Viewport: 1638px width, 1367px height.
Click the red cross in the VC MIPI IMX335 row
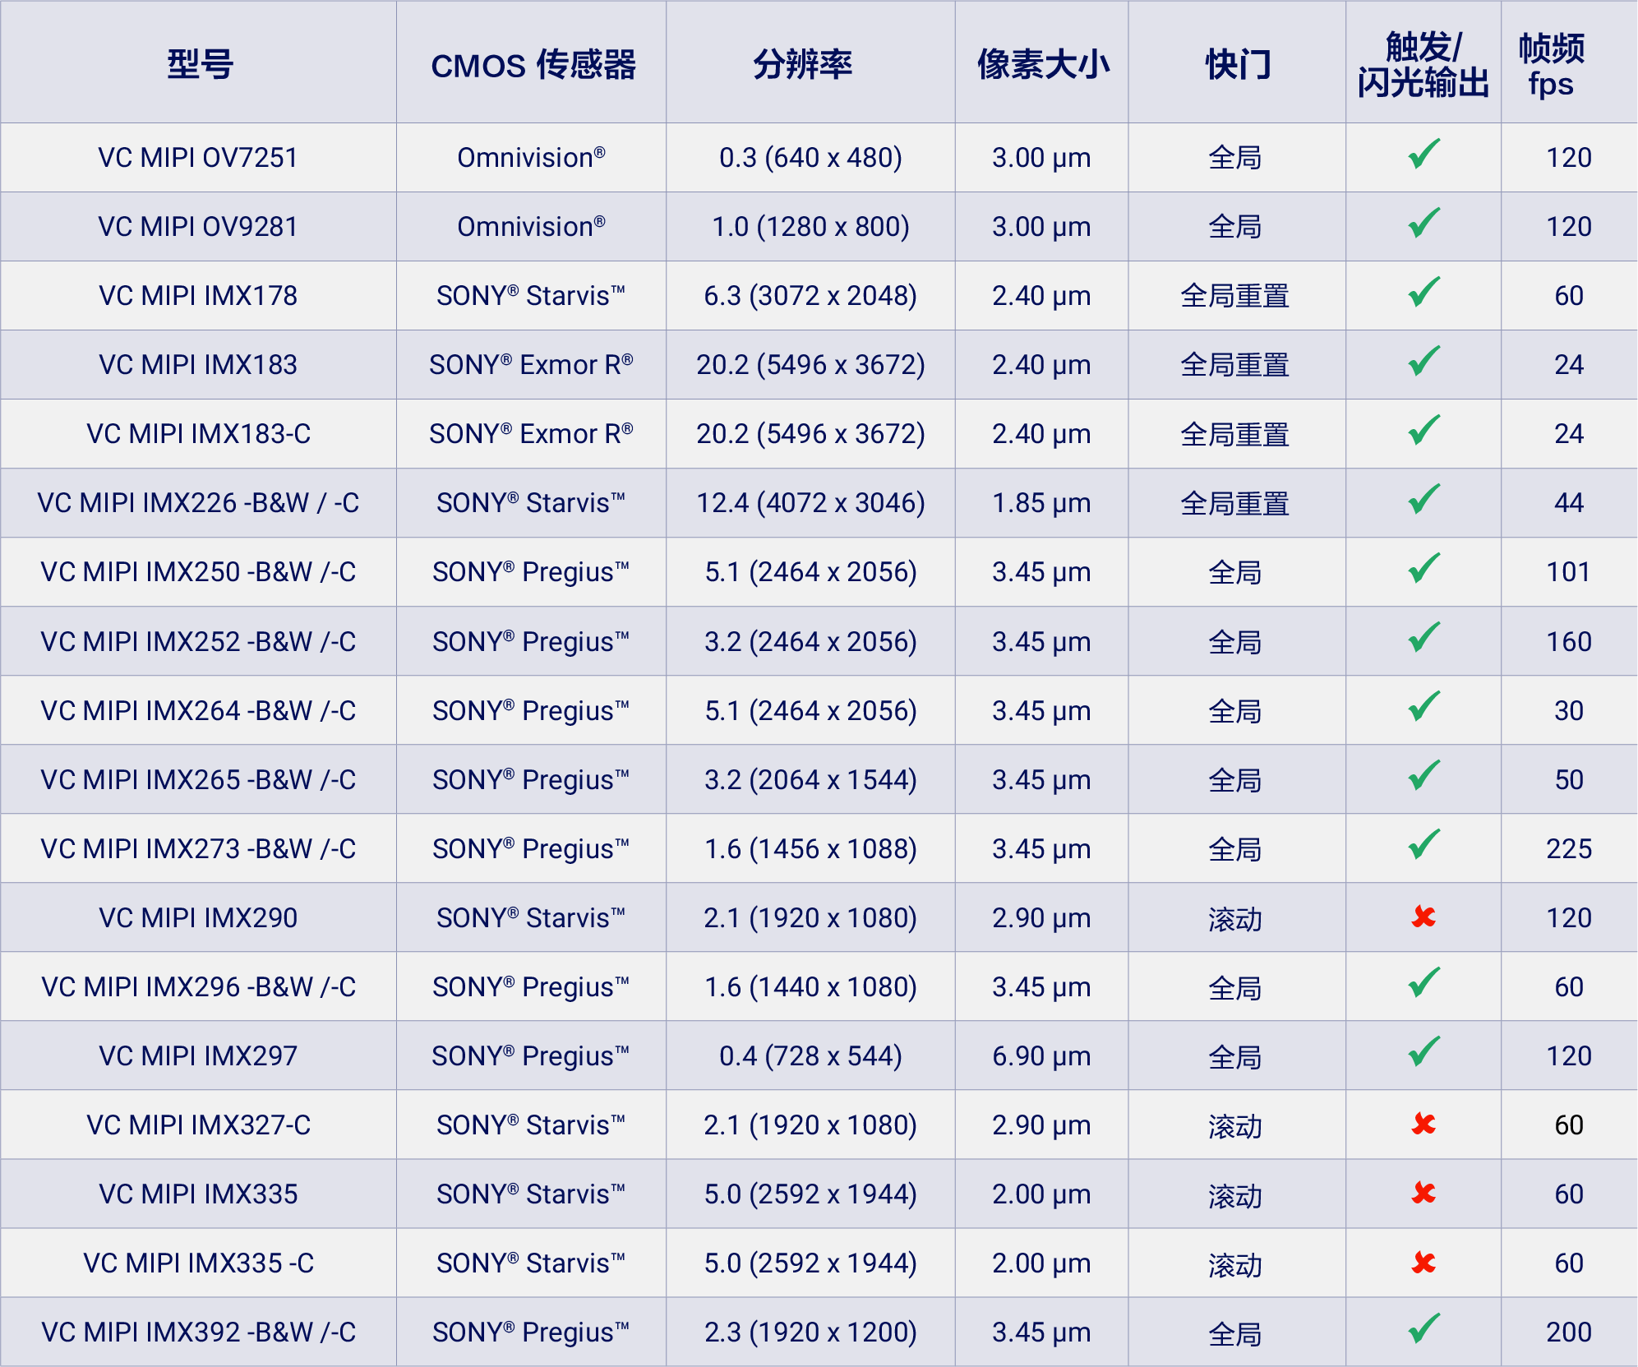coord(1423,1193)
